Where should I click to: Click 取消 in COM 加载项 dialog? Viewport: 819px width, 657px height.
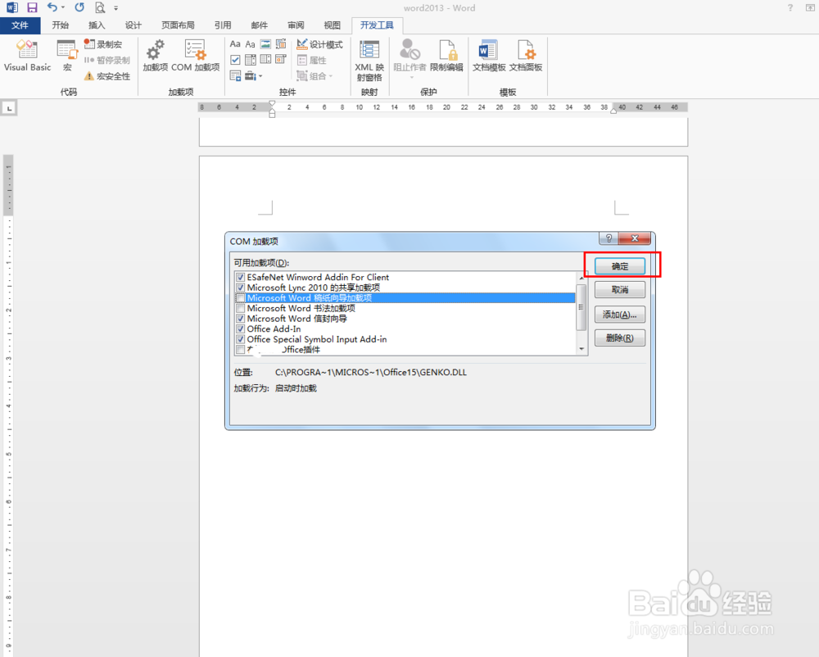coord(620,290)
